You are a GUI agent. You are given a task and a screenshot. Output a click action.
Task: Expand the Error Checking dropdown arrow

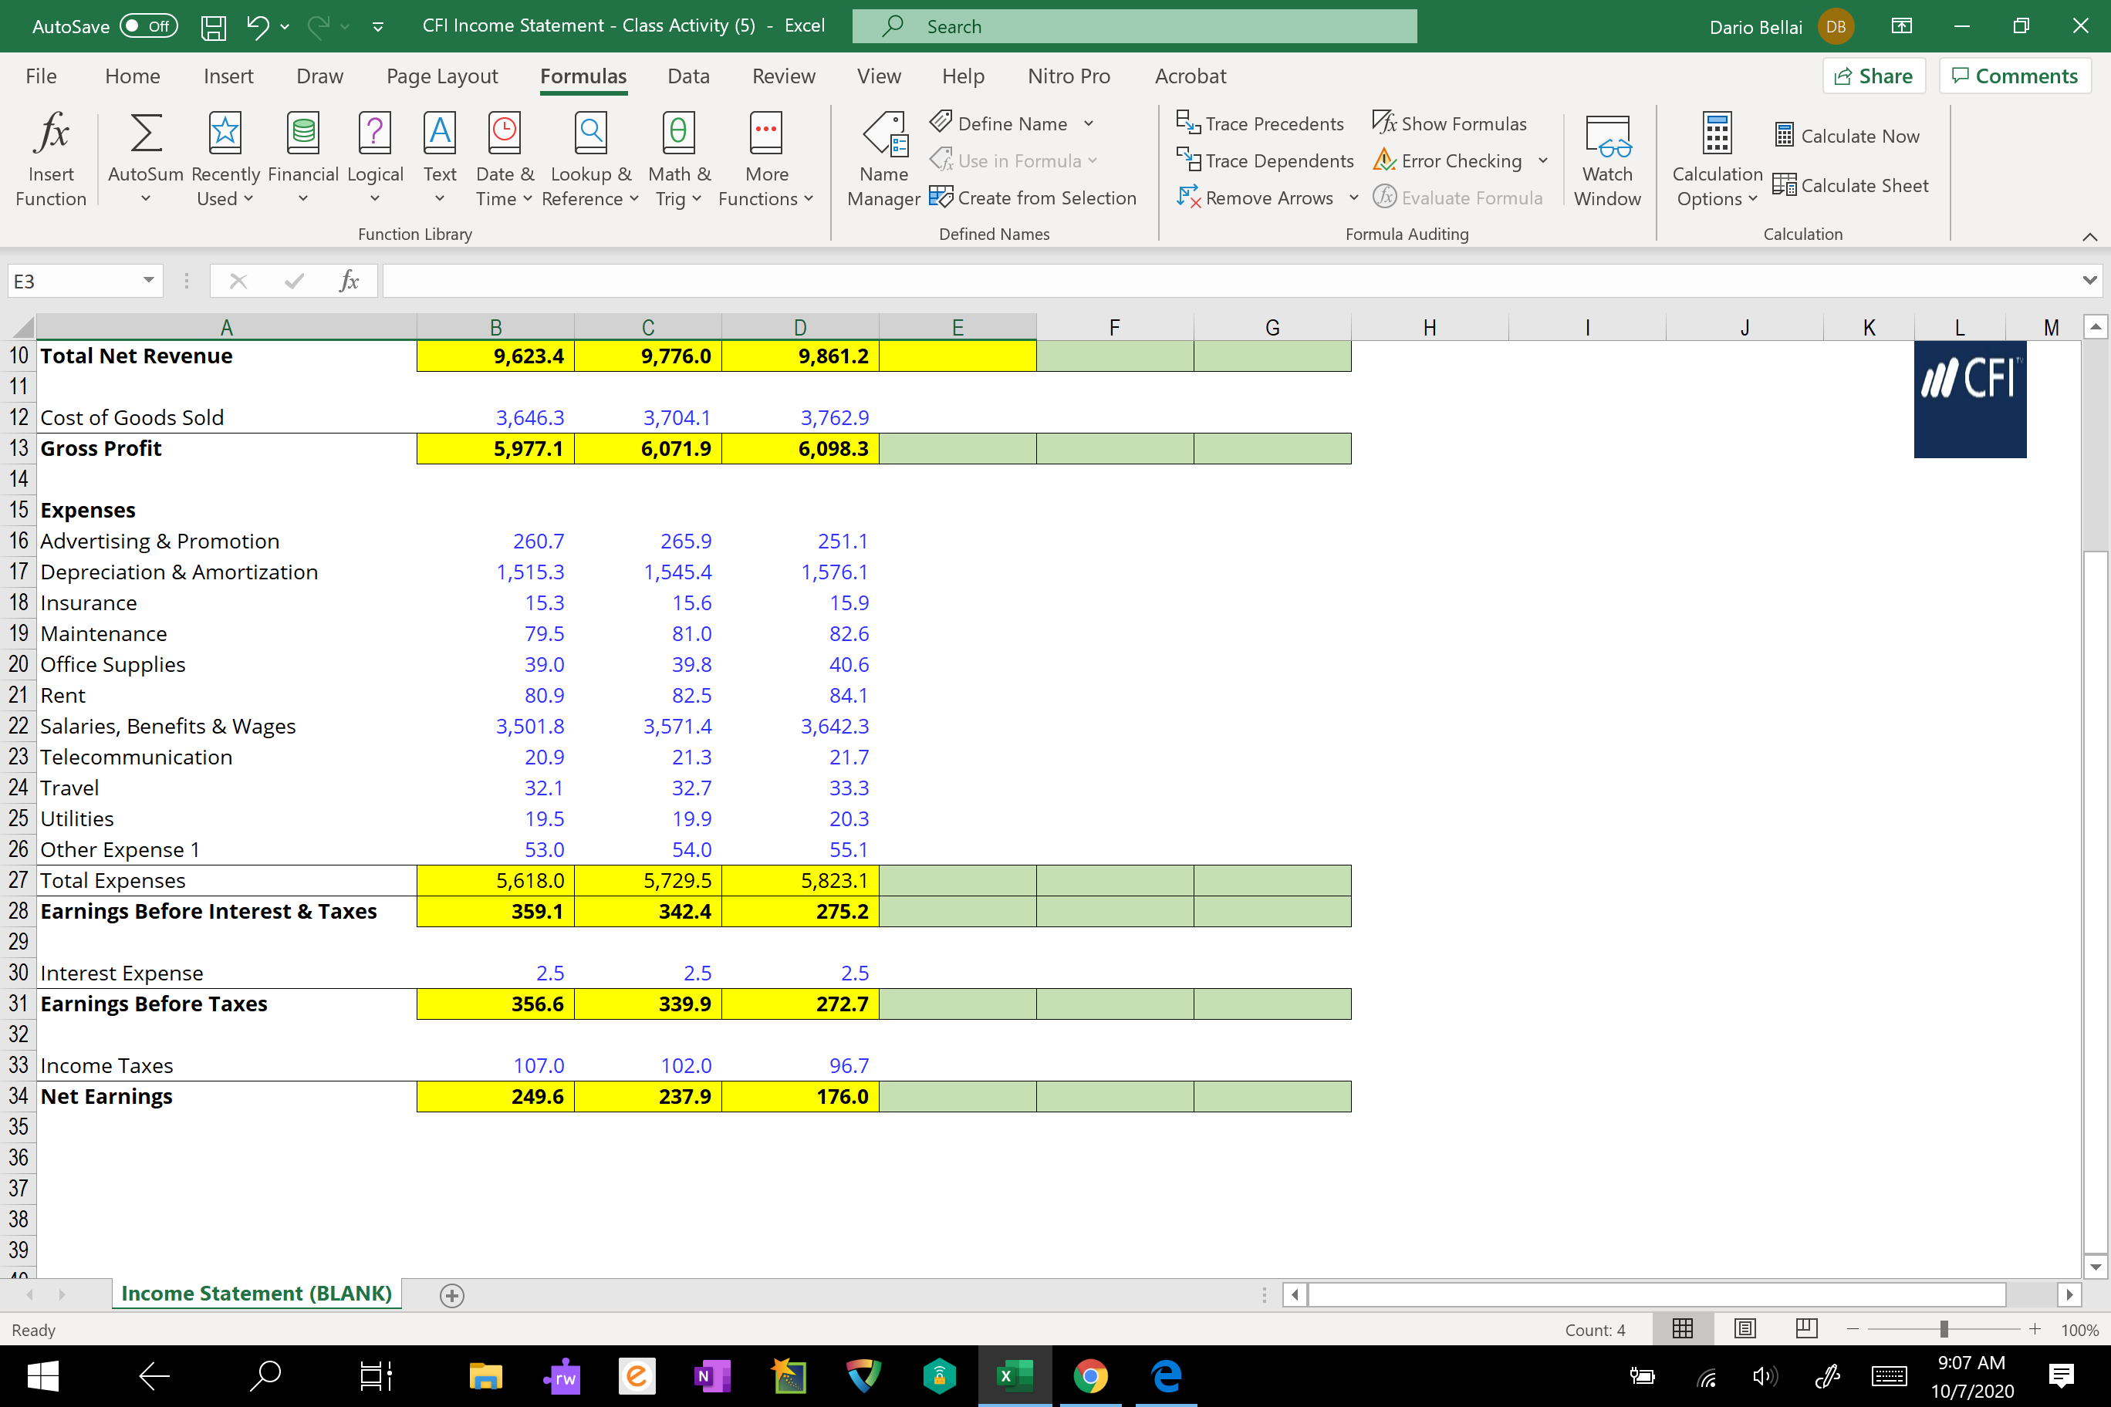point(1543,160)
